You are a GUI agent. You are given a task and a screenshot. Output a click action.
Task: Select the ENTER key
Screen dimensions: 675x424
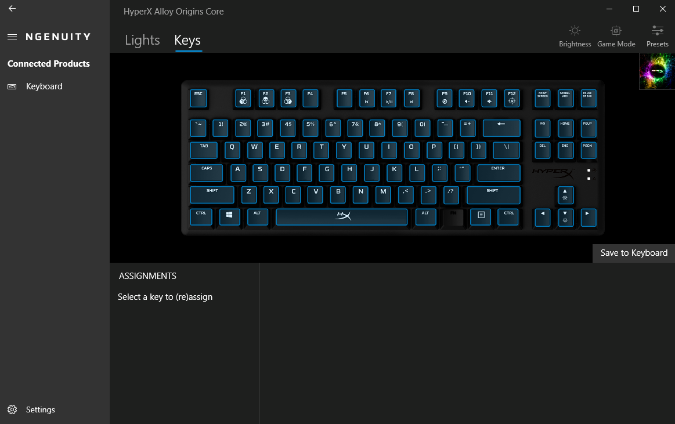click(x=499, y=172)
